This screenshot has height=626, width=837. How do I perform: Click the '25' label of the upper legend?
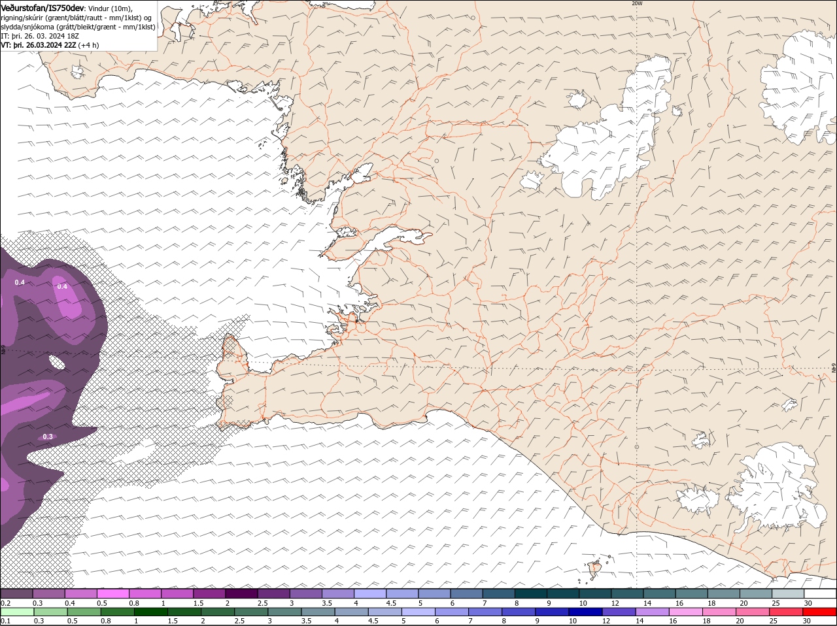775,602
